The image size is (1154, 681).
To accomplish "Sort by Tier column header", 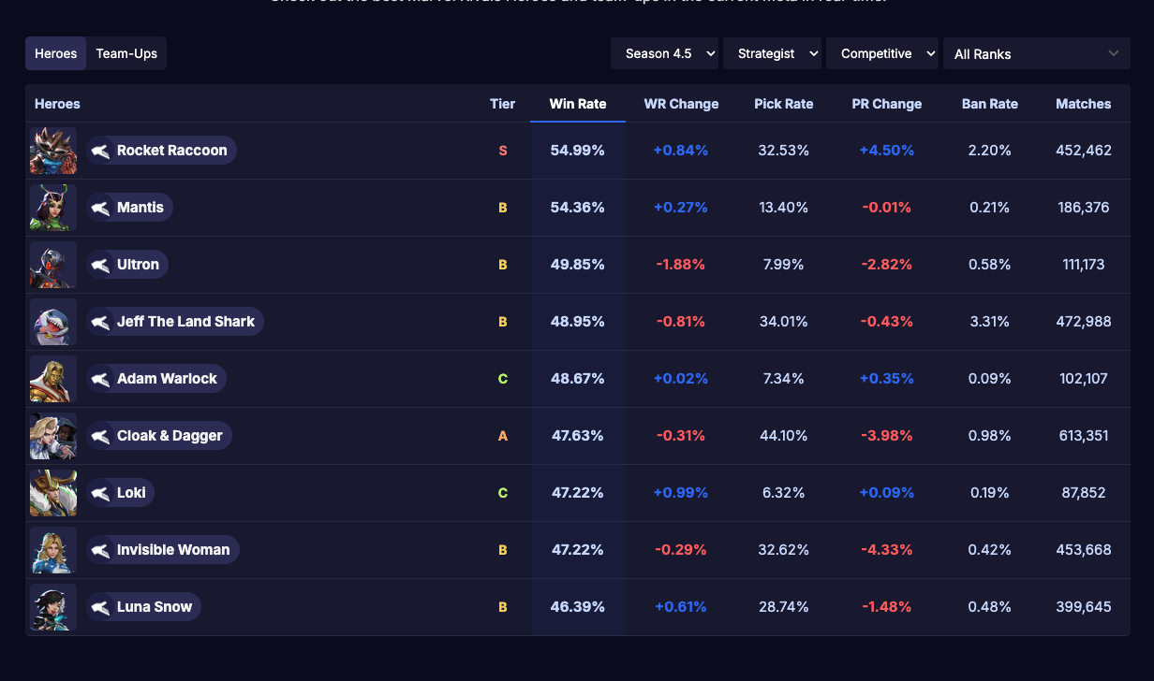I will [502, 104].
